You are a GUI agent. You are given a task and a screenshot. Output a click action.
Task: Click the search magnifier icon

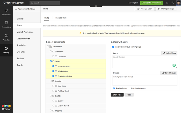pyautogui.click(x=32, y=3)
